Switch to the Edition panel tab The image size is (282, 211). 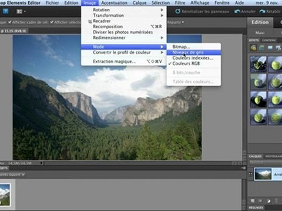pos(260,22)
